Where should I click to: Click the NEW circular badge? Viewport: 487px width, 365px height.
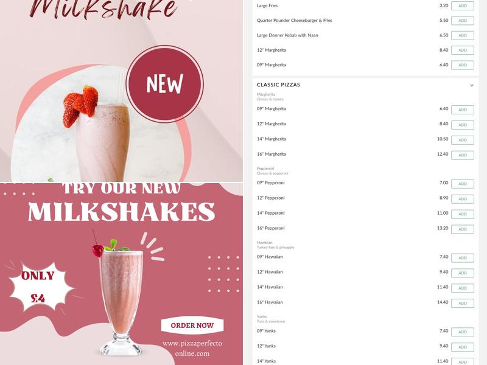pyautogui.click(x=164, y=84)
